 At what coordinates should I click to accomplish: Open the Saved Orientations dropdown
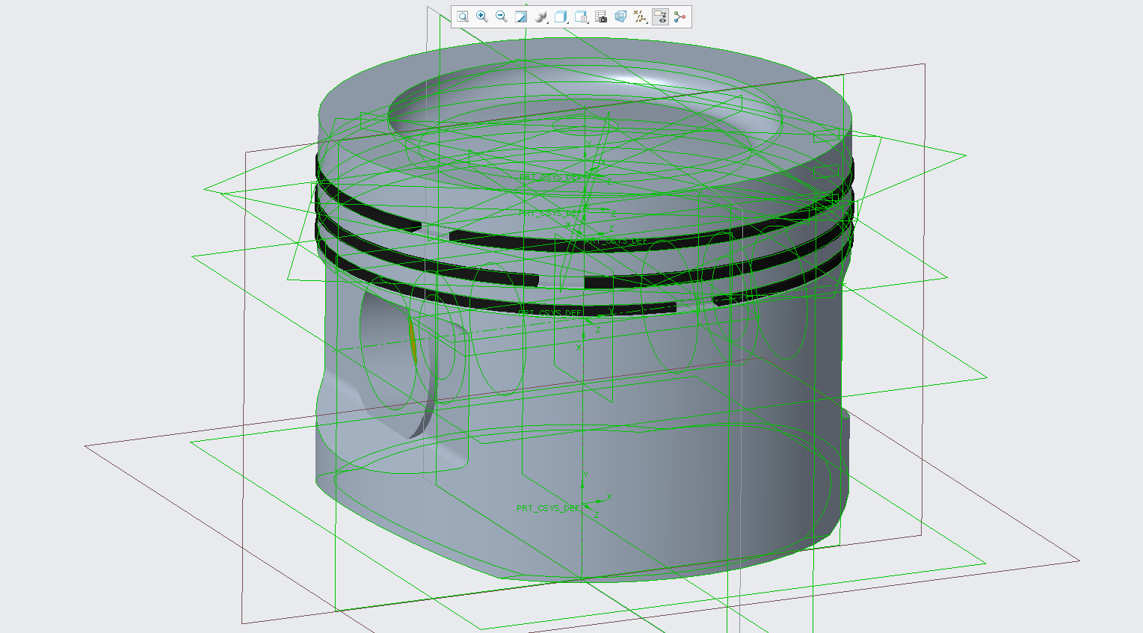coord(581,16)
